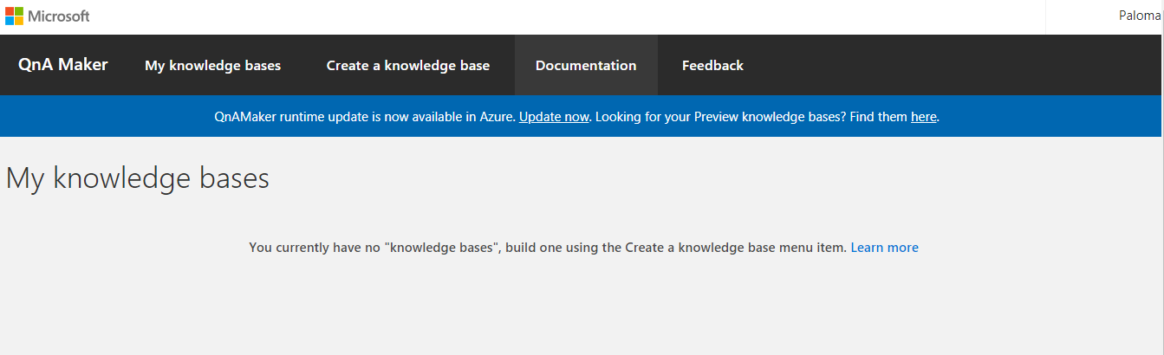The height and width of the screenshot is (355, 1164).
Task: Open the Feedback menu item
Action: pyautogui.click(x=712, y=66)
